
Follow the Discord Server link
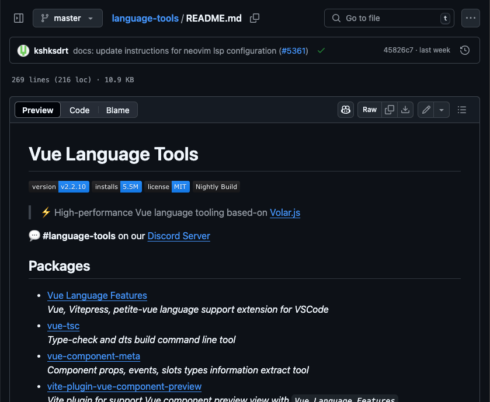coord(179,236)
